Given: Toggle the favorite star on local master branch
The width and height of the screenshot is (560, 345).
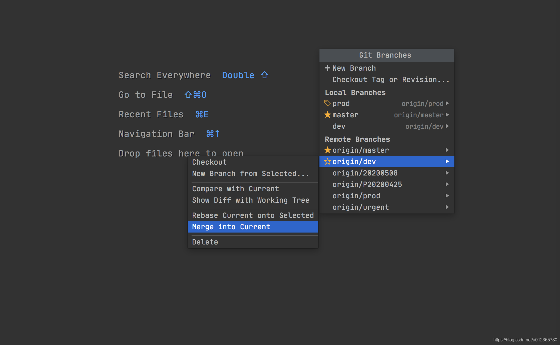Looking at the screenshot, I should (327, 115).
